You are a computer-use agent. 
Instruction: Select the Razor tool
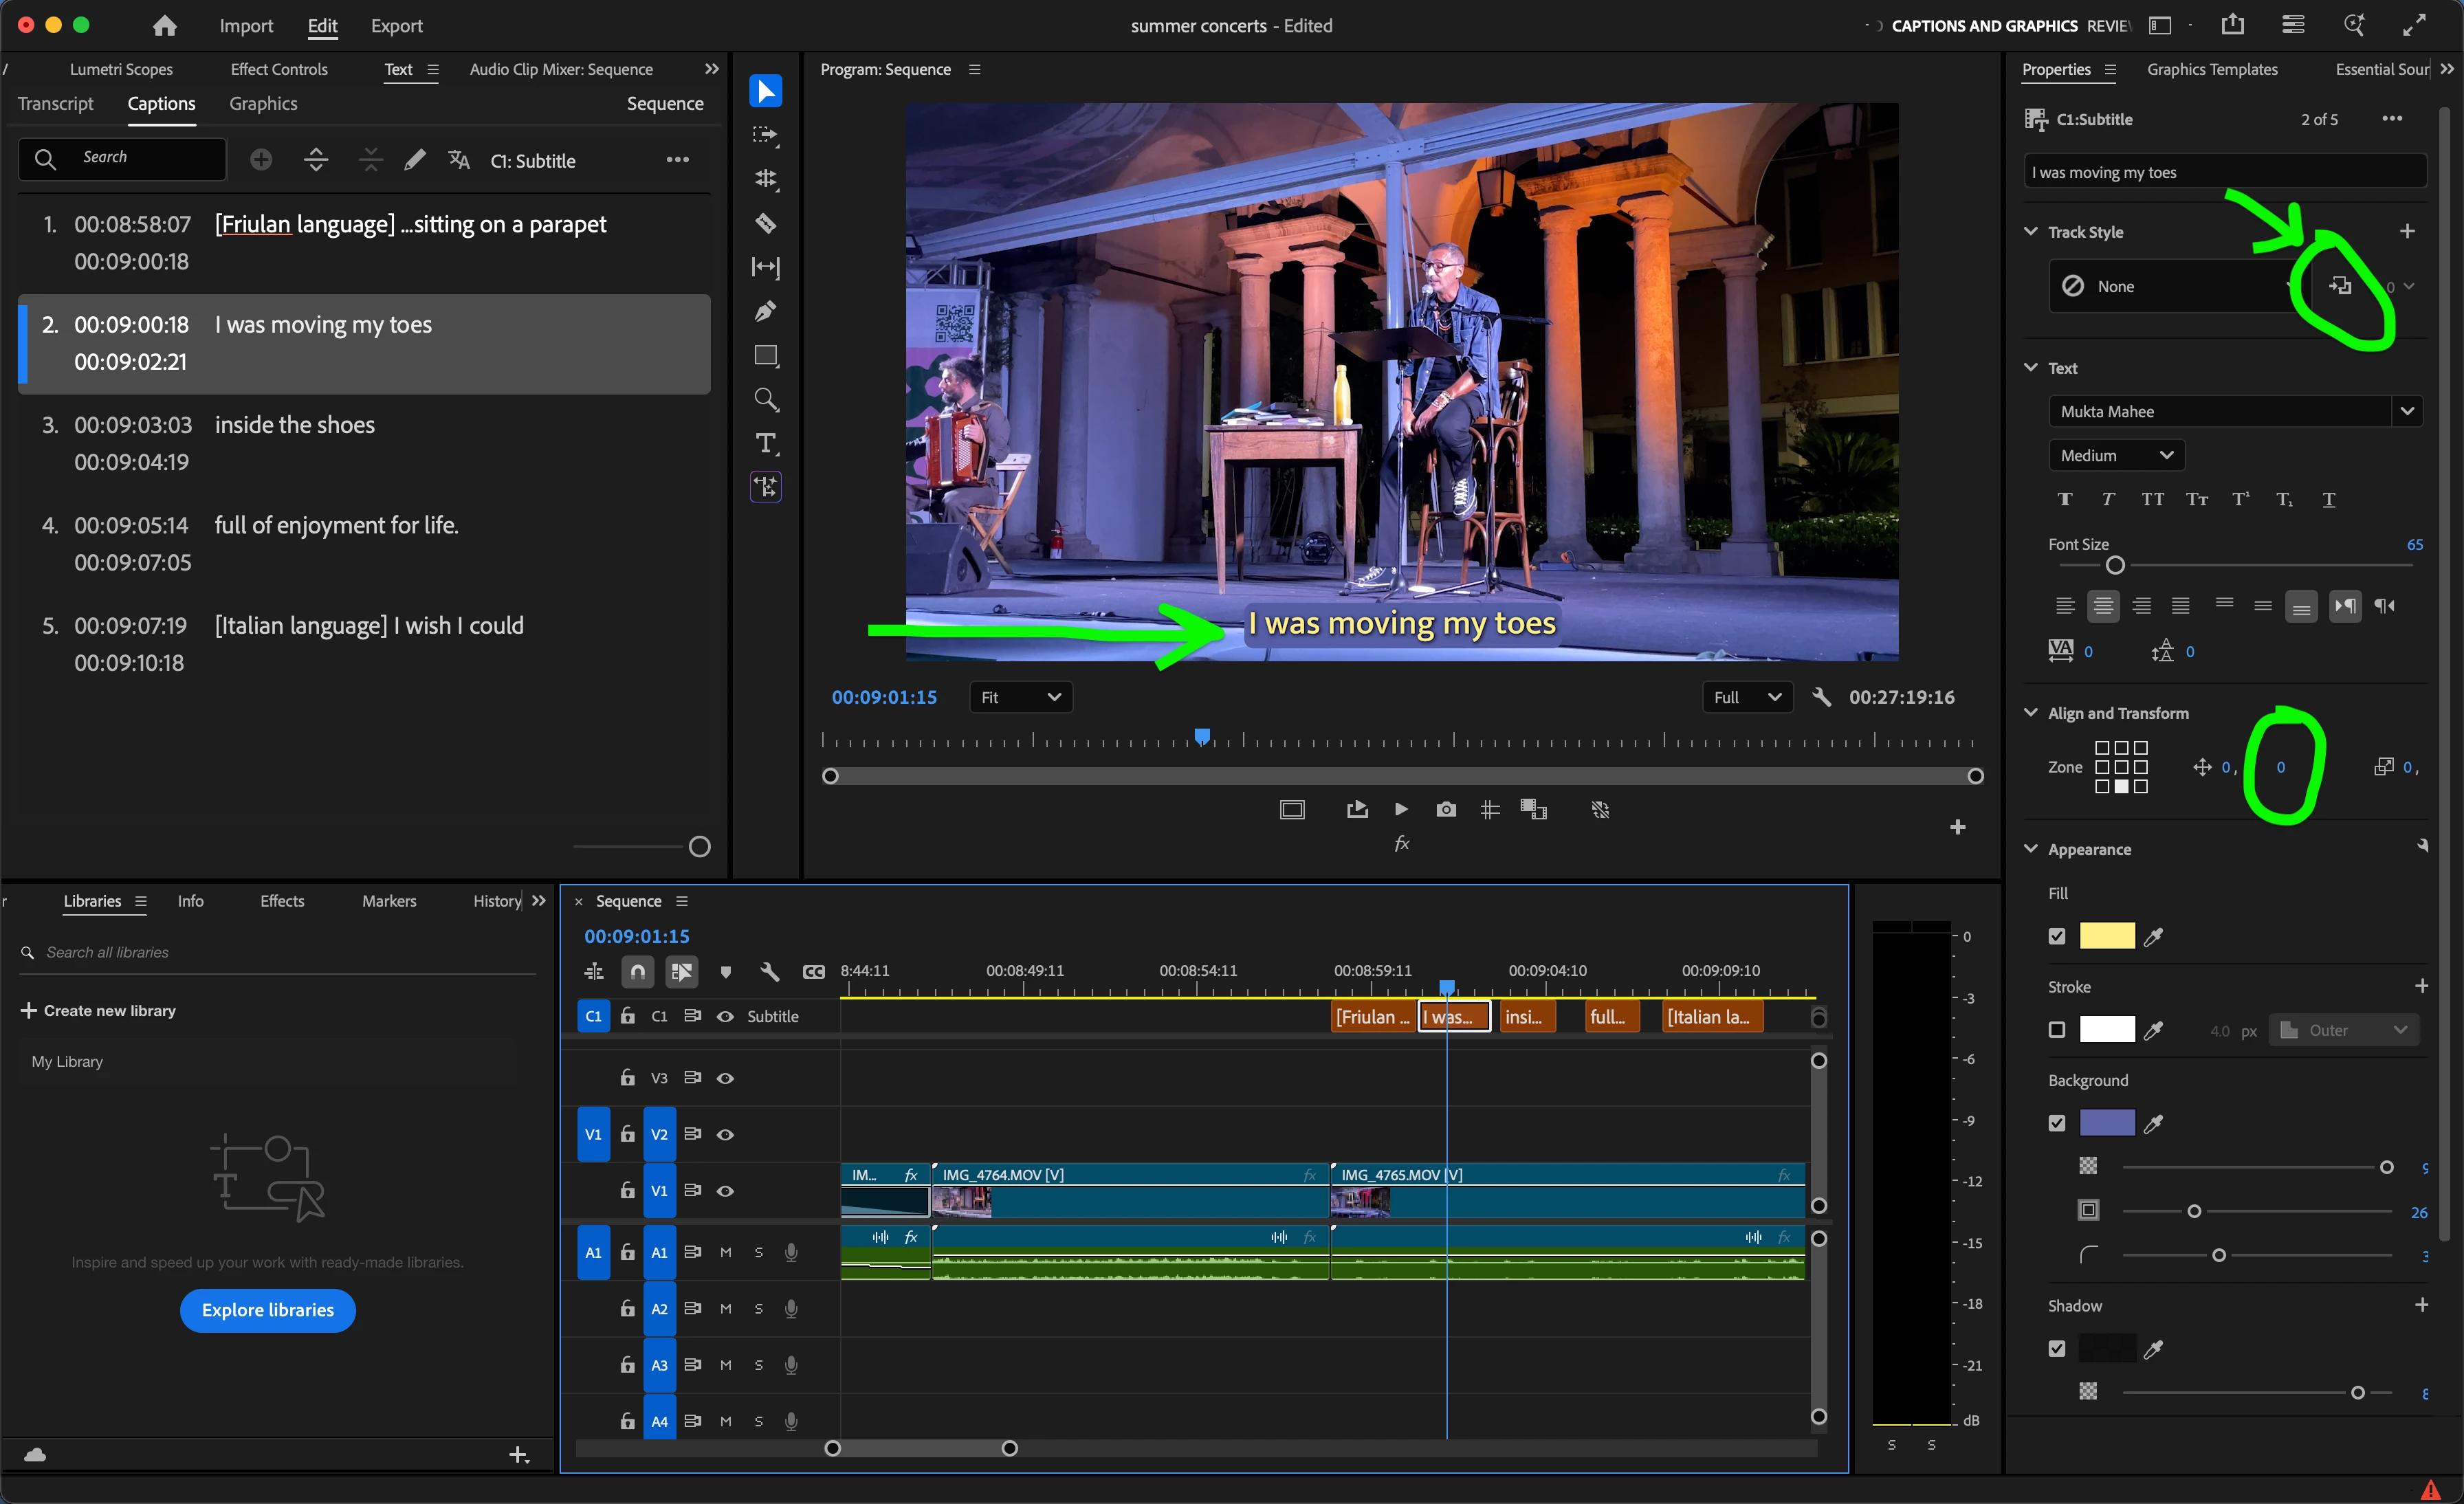pos(765,223)
